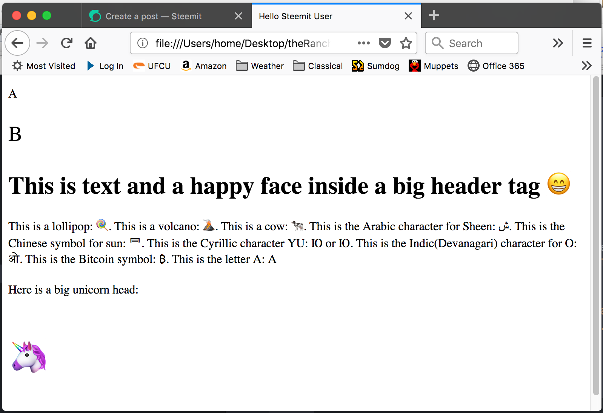Open the Log In bookmark
Viewport: 603px width, 413px height.
105,66
